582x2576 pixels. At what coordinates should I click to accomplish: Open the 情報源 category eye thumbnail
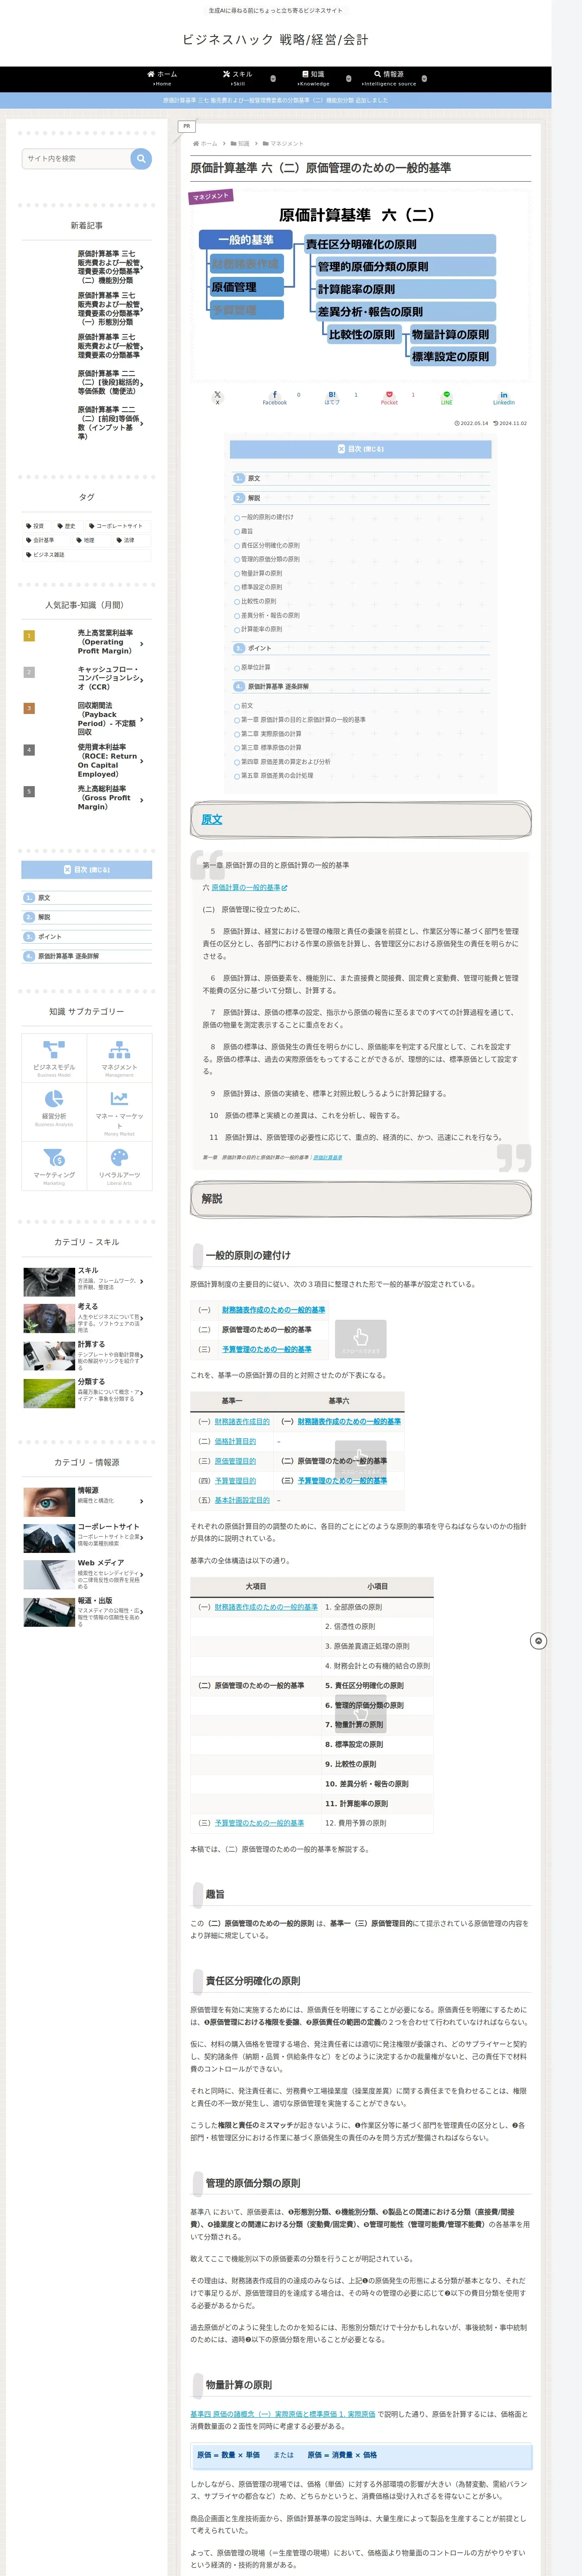(49, 1501)
